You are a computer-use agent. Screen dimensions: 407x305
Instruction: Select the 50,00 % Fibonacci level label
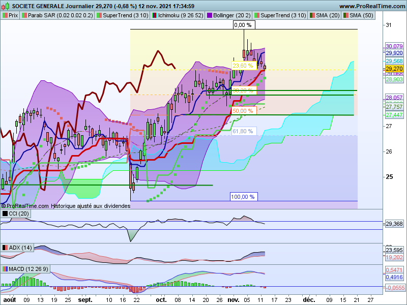243,111
